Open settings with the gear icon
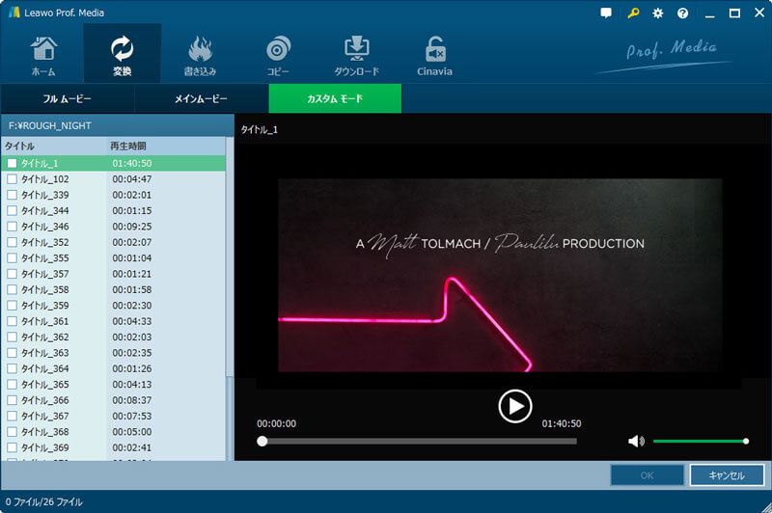Viewport: 772px width, 513px height. point(658,13)
